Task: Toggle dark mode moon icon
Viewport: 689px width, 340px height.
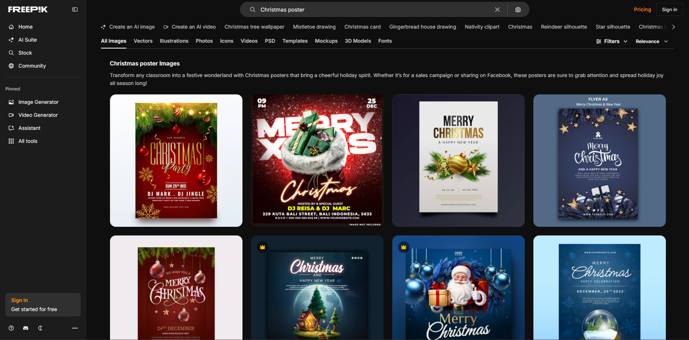Action: (40, 328)
